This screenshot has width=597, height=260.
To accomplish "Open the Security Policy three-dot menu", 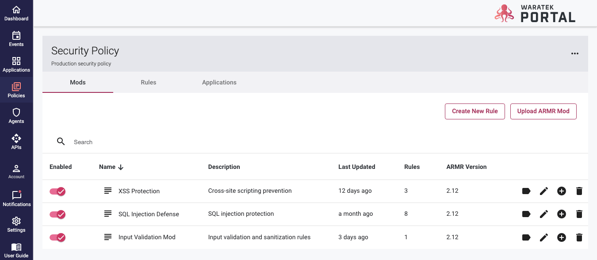I will coord(574,54).
